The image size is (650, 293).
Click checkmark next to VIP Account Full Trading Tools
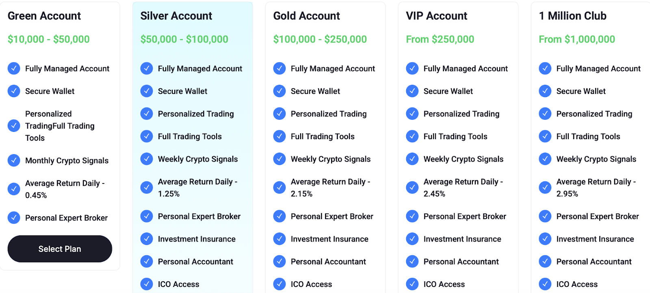click(x=412, y=136)
